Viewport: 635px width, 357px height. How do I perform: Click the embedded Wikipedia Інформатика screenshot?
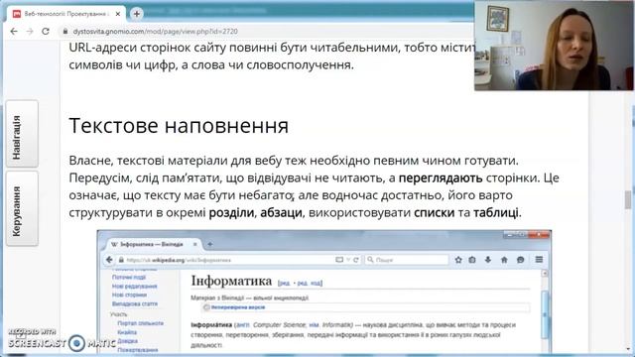(x=324, y=292)
